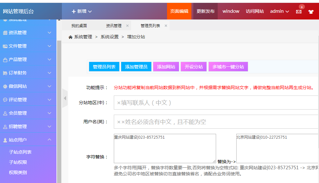
Task: Click the red plus badge on mail
Action: pyautogui.click(x=302, y=7)
